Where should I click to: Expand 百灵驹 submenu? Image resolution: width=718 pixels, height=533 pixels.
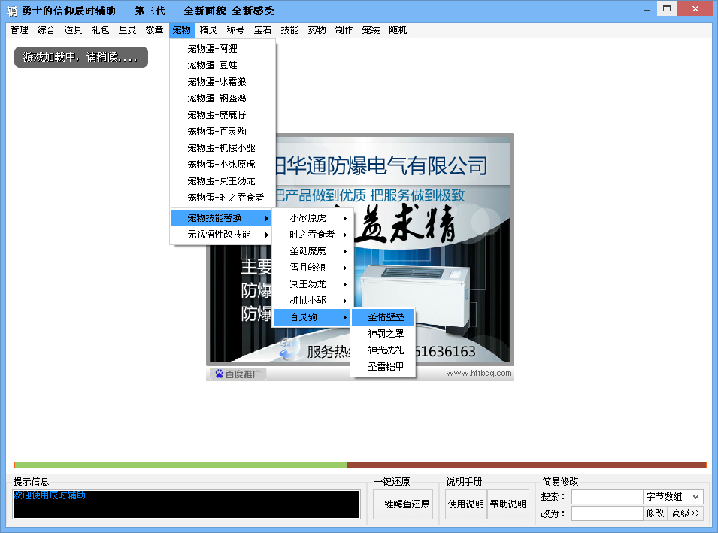(313, 317)
